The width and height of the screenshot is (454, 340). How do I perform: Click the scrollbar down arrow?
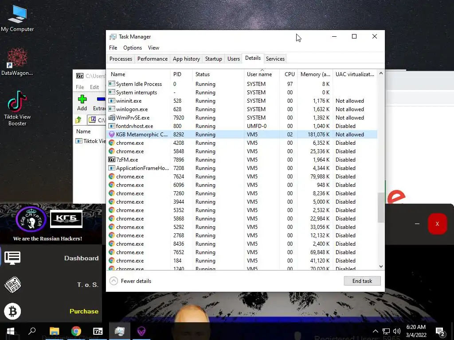click(381, 266)
